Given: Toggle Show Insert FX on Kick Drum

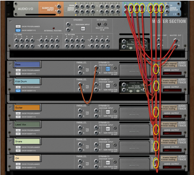Looking at the screenshot, I should (19, 91).
